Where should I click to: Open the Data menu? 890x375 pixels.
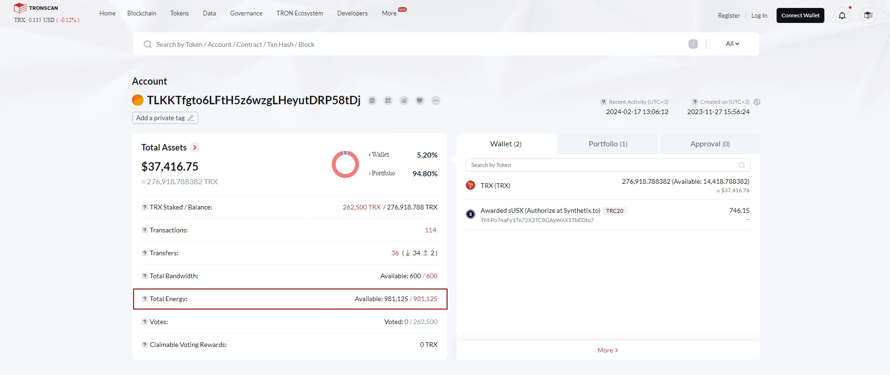pos(209,13)
